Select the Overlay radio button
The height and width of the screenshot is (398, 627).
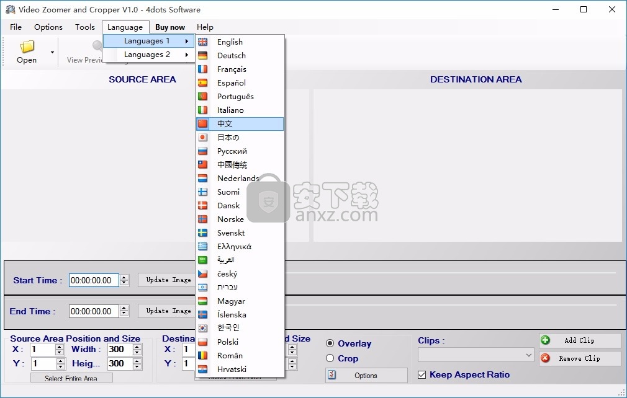(330, 343)
